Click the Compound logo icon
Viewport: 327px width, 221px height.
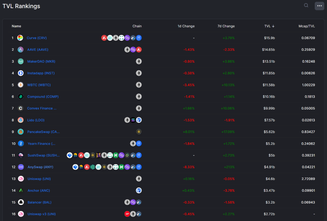(x=21, y=97)
